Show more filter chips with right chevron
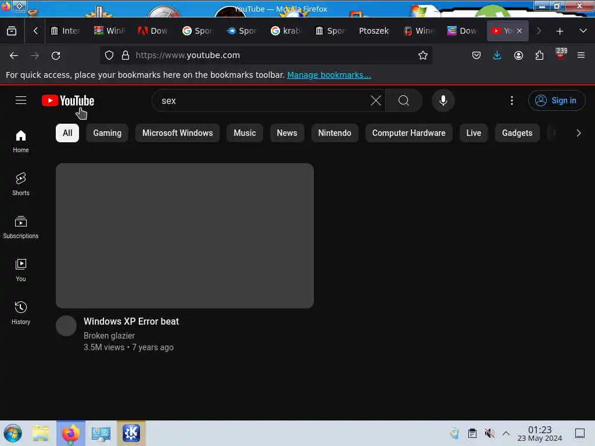 pos(578,133)
